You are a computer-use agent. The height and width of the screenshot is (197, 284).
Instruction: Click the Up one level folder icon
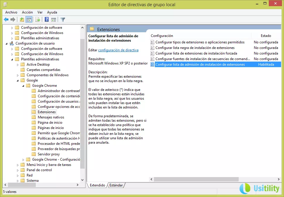(22, 20)
